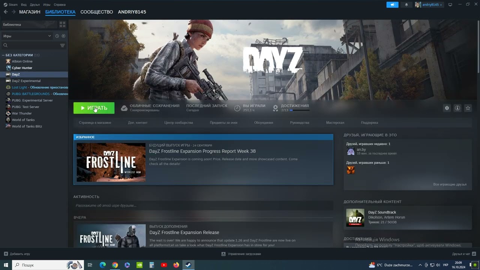The height and width of the screenshot is (270, 480).
Task: Open the Вид menu
Action: (24, 4)
